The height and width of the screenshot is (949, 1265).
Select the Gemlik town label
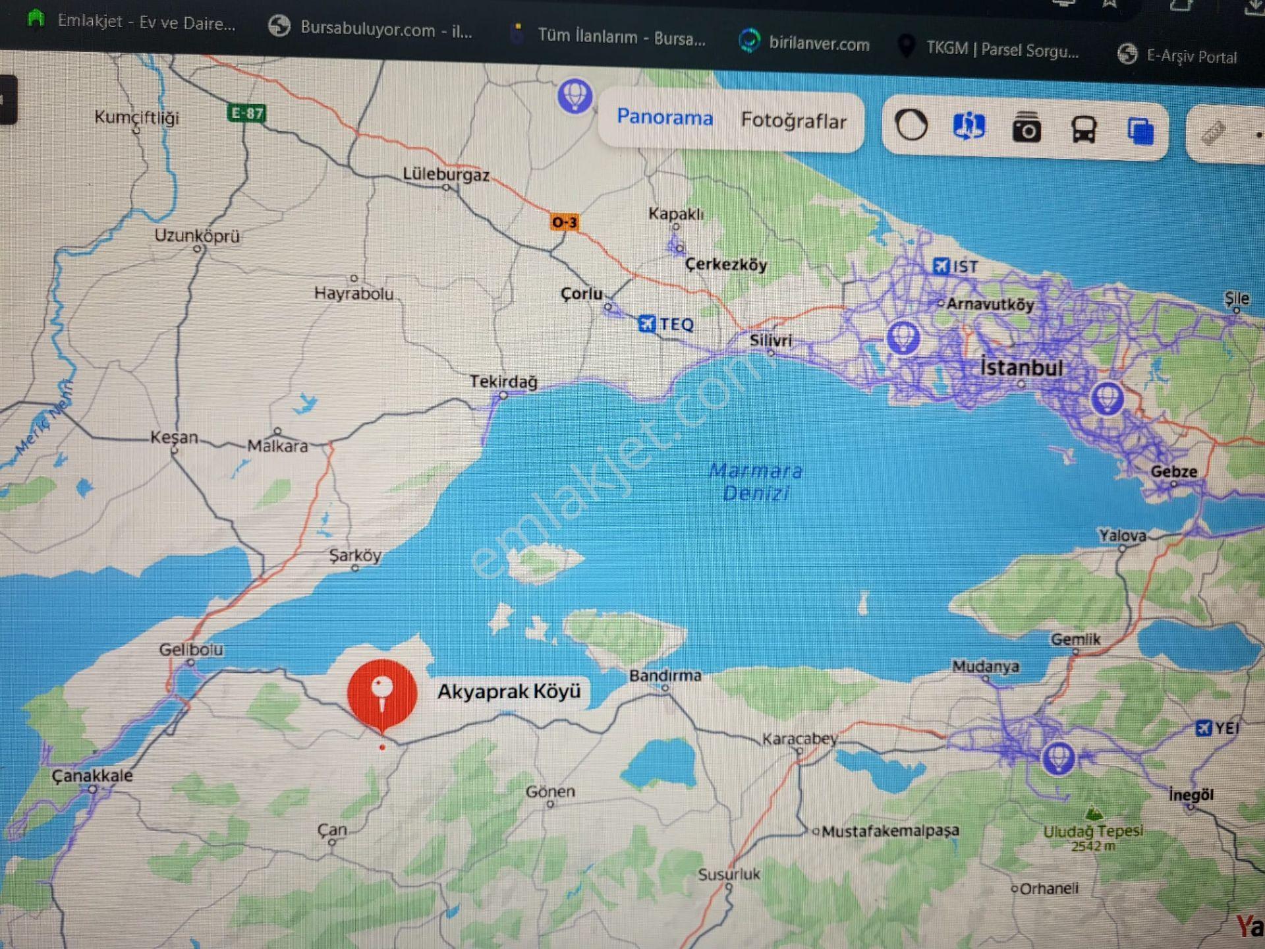[x=1075, y=639]
